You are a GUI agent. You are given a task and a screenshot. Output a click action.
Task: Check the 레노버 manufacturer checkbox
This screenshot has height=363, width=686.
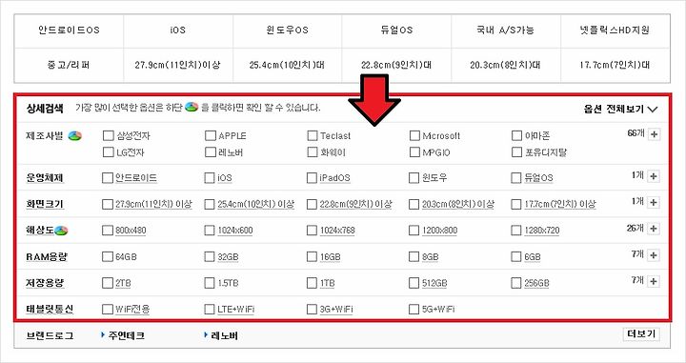211,152
